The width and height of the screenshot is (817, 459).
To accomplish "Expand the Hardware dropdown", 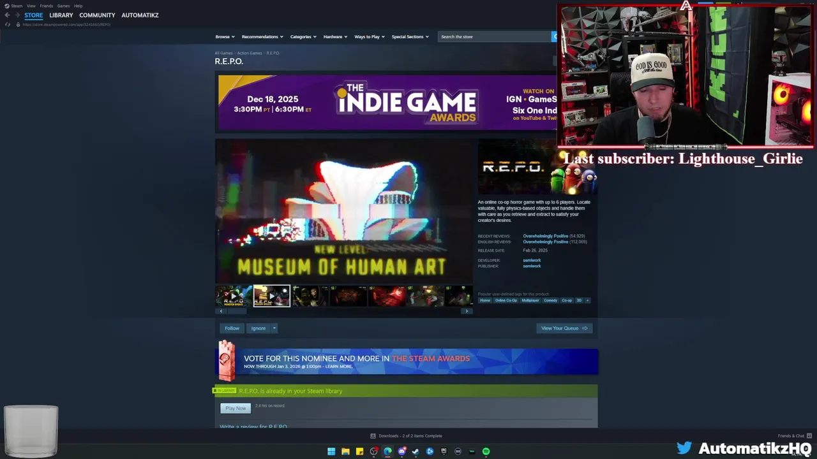I will tap(335, 36).
